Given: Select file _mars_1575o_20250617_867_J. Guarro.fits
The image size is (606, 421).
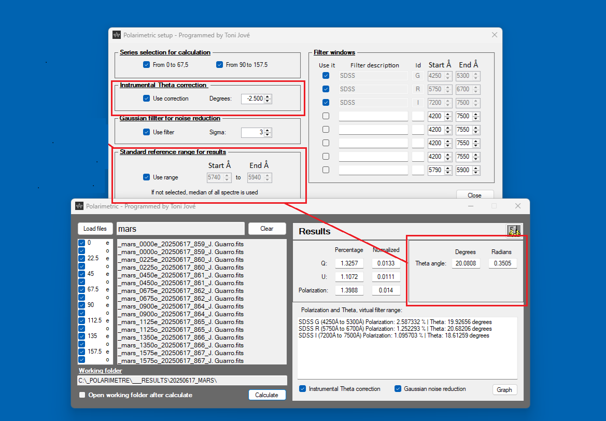Looking at the screenshot, I should click(181, 361).
